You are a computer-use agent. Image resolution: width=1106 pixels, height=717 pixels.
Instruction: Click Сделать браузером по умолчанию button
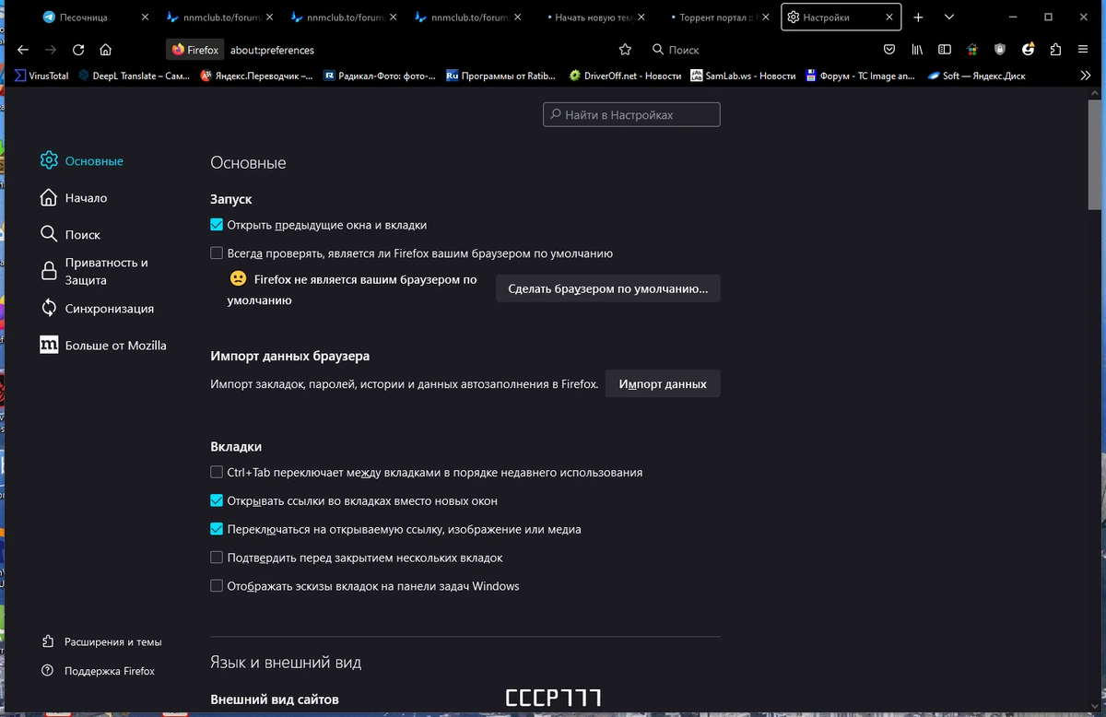tap(608, 288)
